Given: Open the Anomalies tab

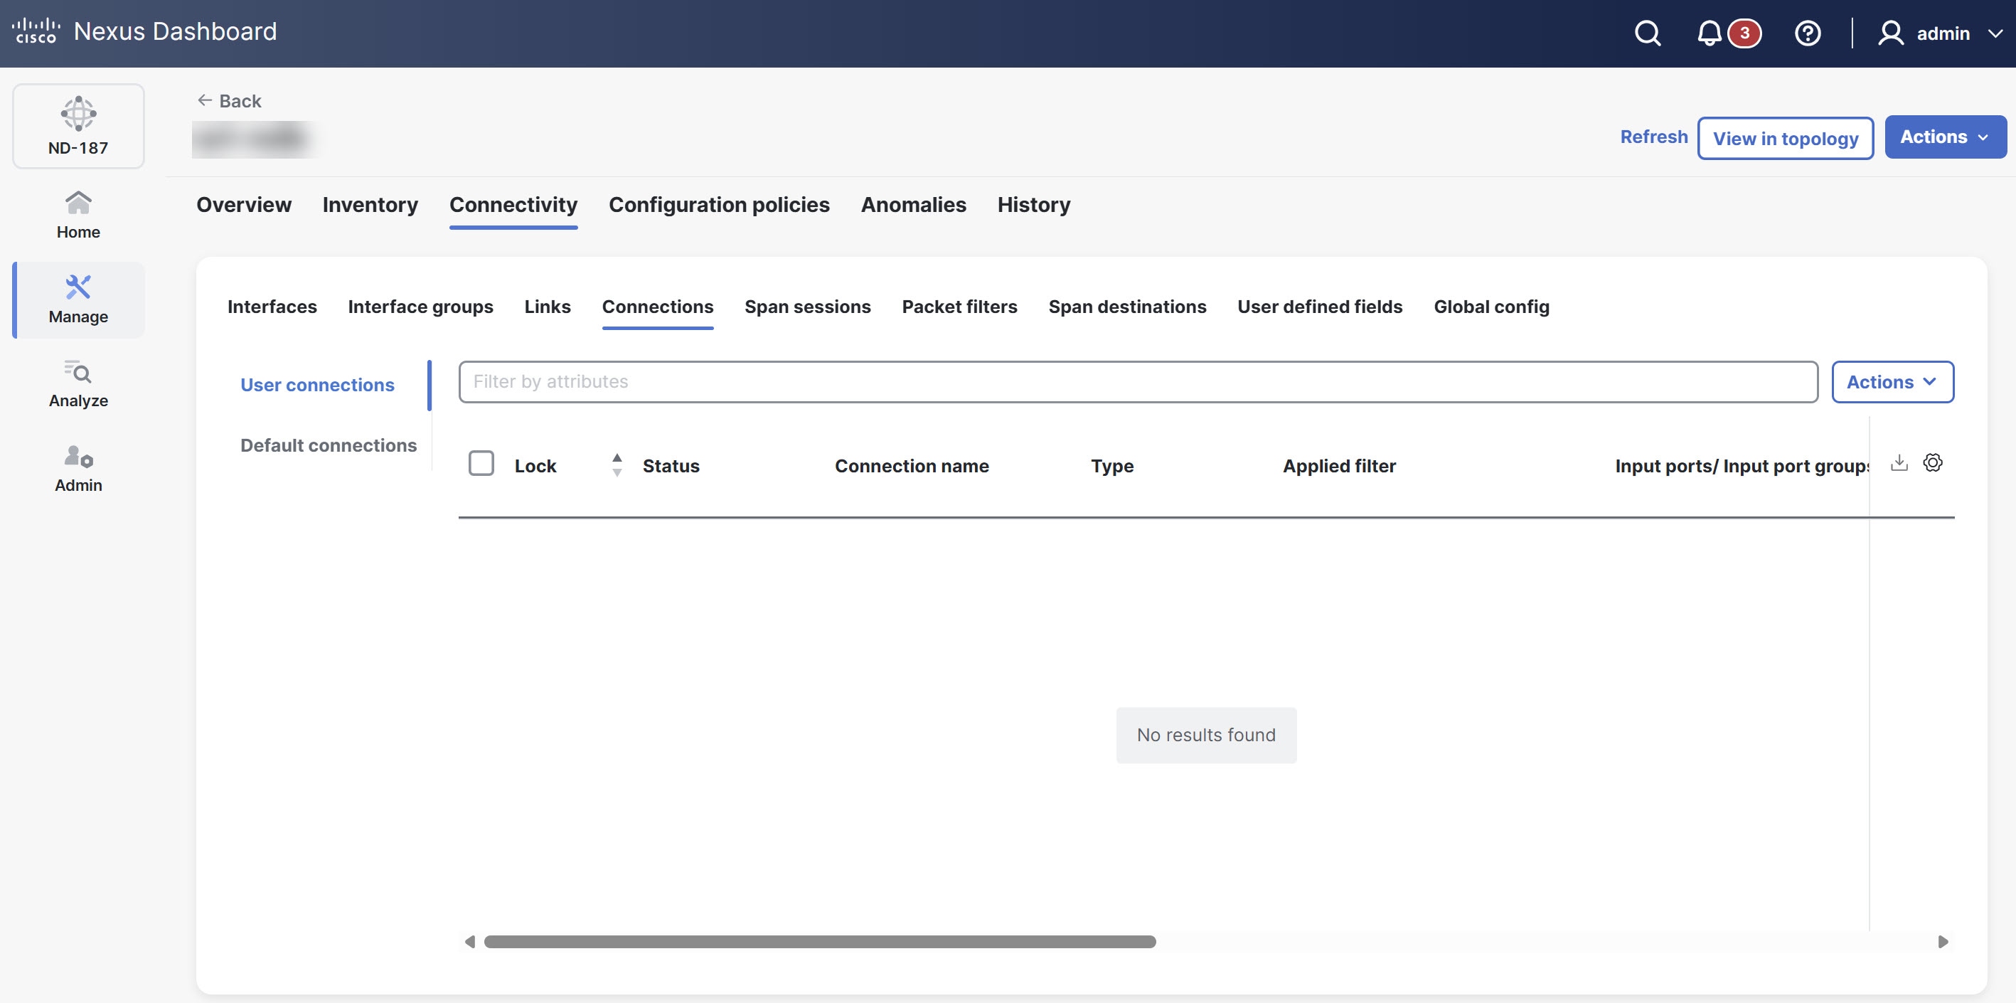Looking at the screenshot, I should click(x=912, y=205).
